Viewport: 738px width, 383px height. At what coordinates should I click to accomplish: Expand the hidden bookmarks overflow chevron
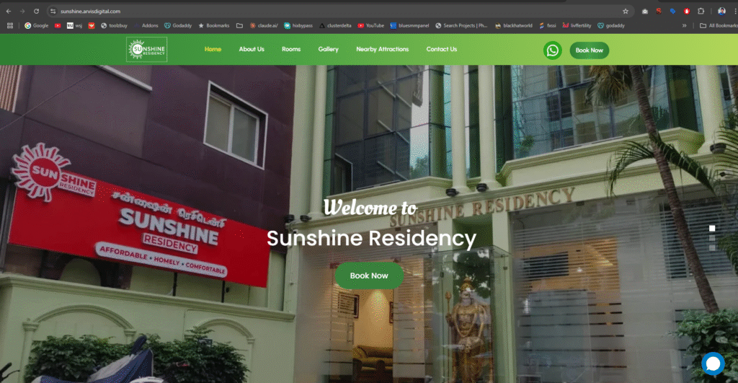pyautogui.click(x=684, y=25)
